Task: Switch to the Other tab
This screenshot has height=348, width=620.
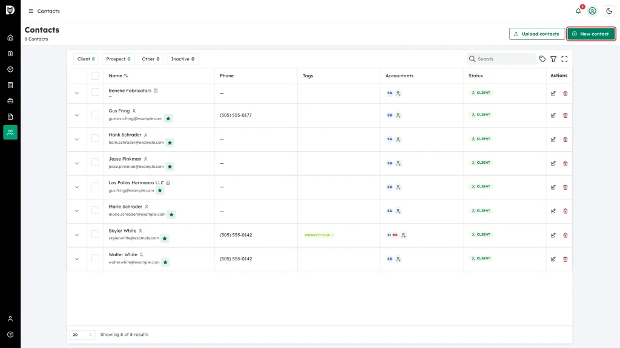Action: pyautogui.click(x=151, y=59)
